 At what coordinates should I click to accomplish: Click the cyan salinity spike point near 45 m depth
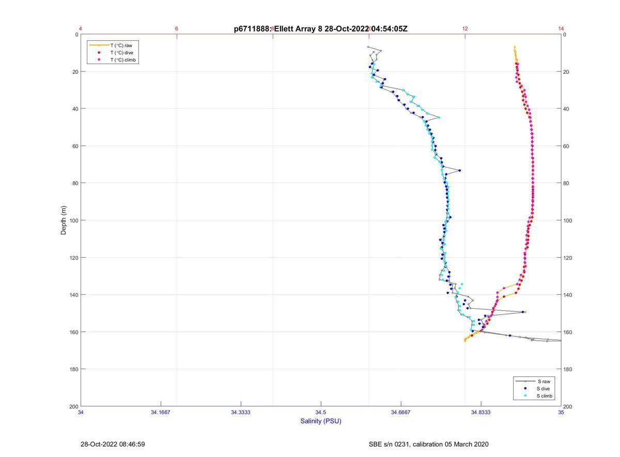click(439, 118)
